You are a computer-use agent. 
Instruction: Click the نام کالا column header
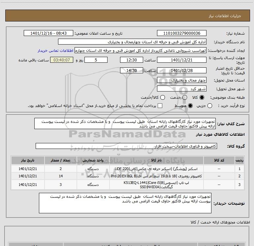coord(156,160)
